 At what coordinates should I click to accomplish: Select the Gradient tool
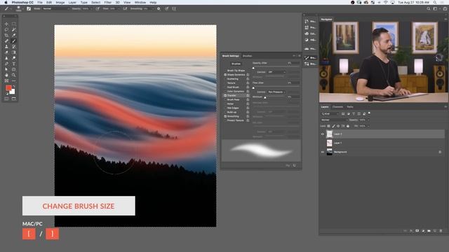coord(14,52)
